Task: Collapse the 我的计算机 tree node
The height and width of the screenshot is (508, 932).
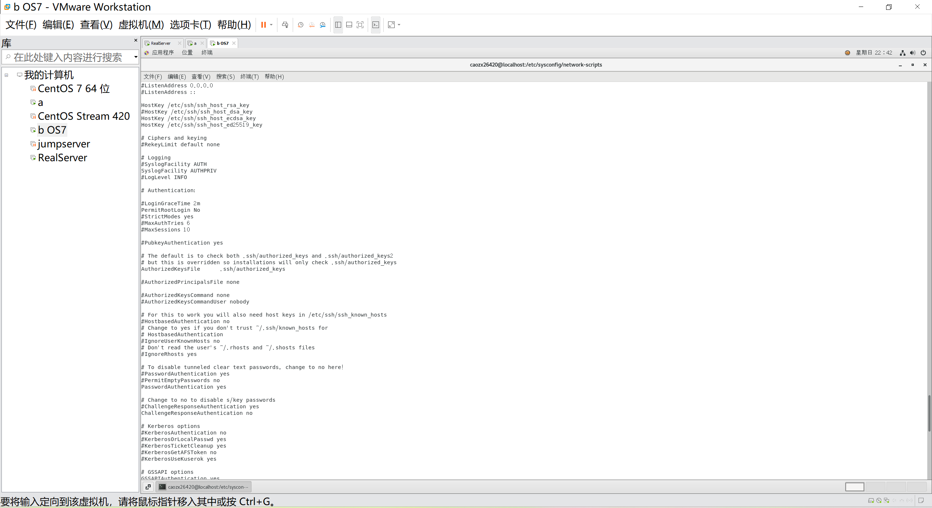Action: tap(7, 75)
